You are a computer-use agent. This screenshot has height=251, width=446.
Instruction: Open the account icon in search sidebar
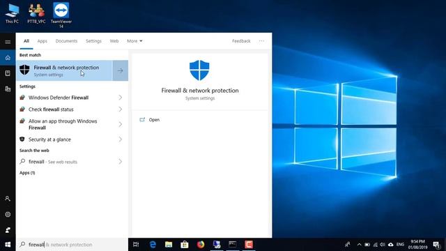point(8,198)
